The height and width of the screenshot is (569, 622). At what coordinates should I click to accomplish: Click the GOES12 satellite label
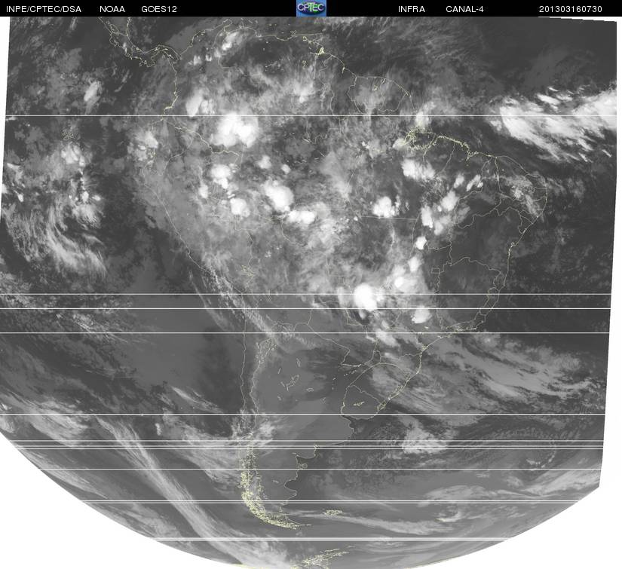click(x=158, y=9)
